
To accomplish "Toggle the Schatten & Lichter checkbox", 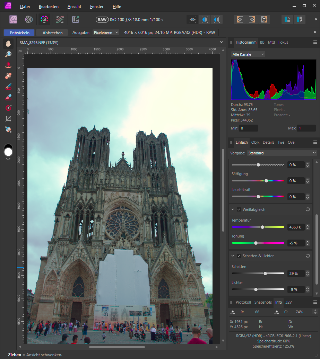I will point(239,256).
